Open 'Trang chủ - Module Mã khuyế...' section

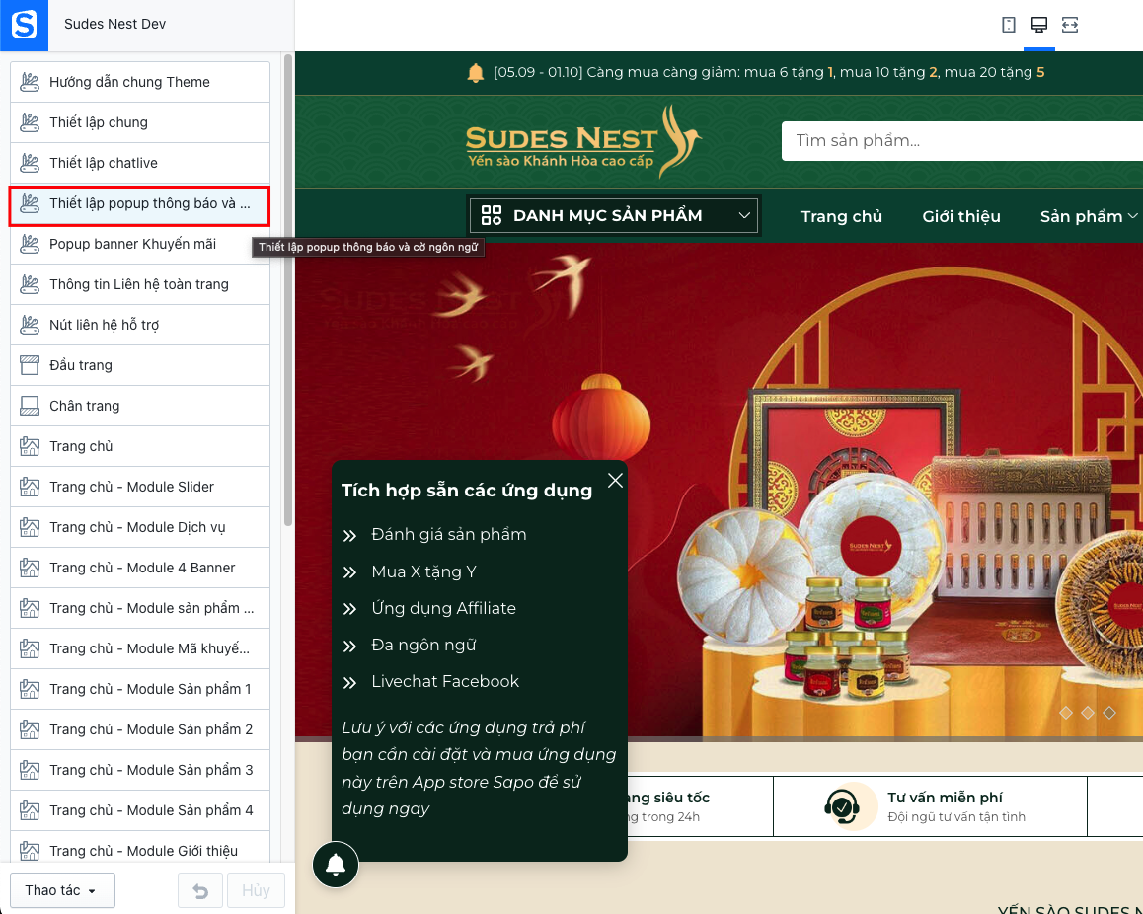[x=140, y=648]
